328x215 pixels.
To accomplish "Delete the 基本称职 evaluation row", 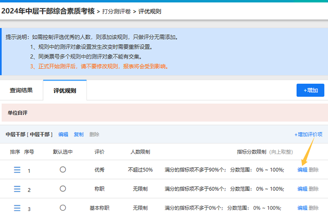I will click(314, 208).
